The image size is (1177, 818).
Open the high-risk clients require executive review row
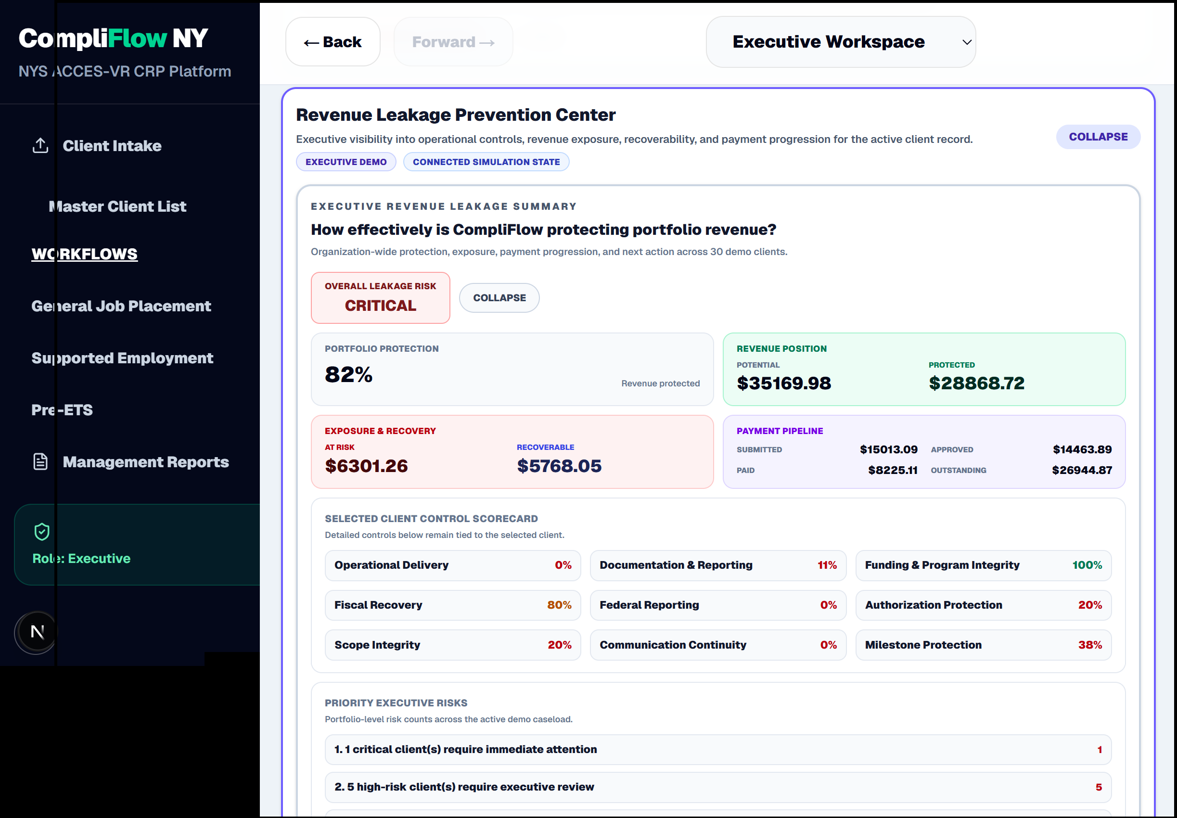(x=718, y=787)
